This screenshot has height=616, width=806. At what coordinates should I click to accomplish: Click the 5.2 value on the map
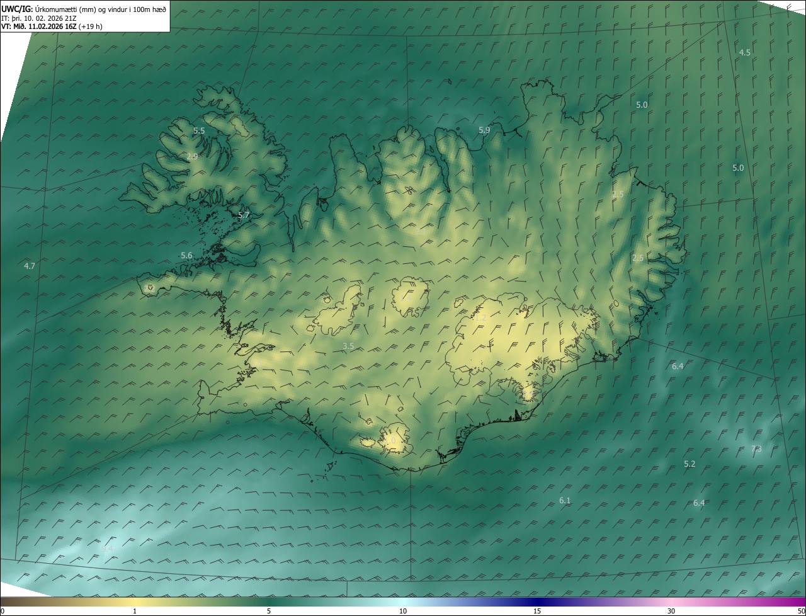[x=690, y=464]
